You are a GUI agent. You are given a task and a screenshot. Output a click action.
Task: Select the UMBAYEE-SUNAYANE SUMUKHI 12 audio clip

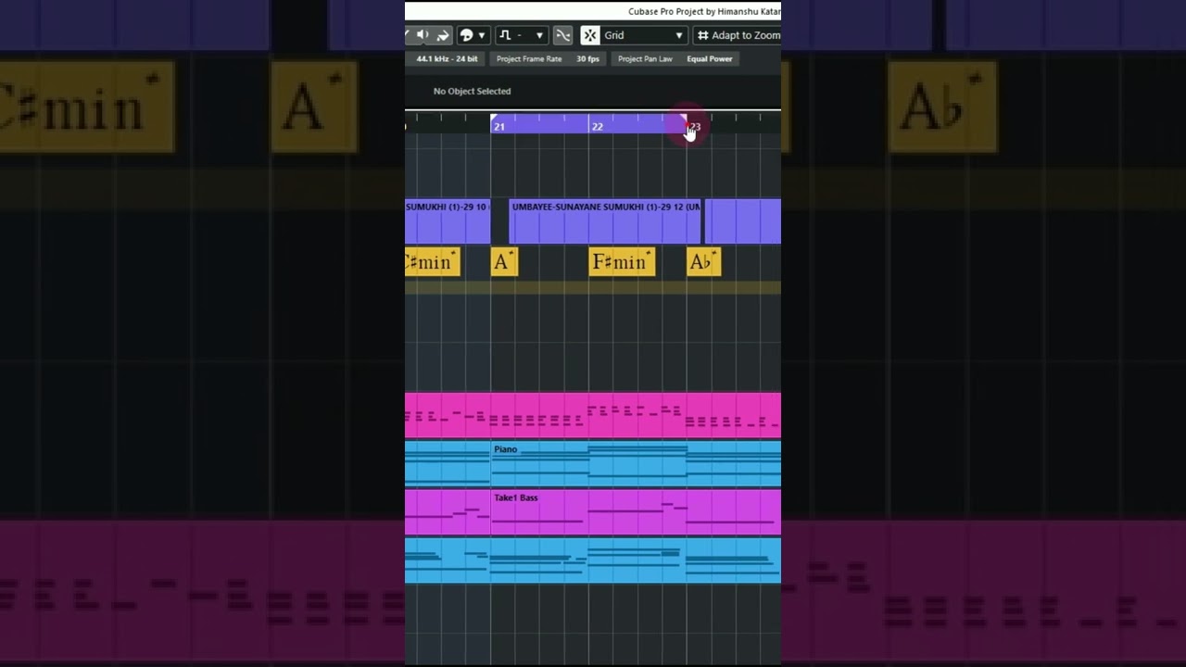605,221
